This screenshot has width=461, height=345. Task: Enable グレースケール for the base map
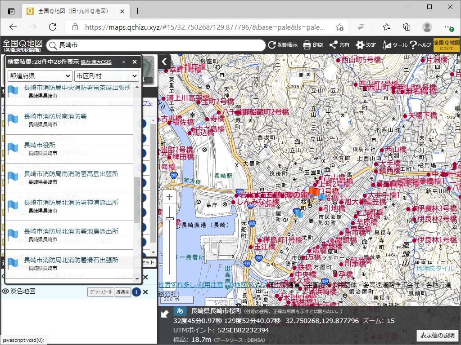pos(101,292)
